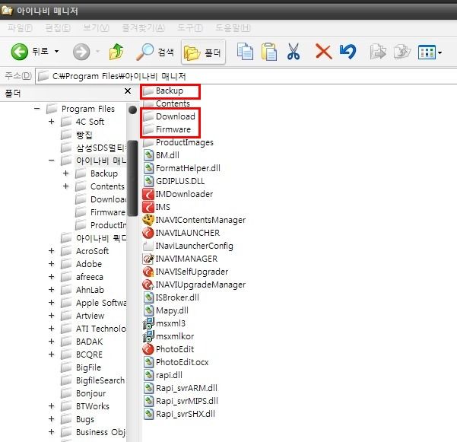Expand the Backup node in tree
457x442 pixels.
pyautogui.click(x=66, y=173)
